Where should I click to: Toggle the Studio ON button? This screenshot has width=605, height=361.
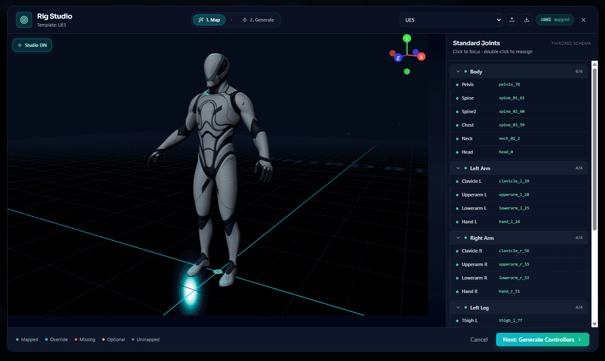(x=32, y=45)
